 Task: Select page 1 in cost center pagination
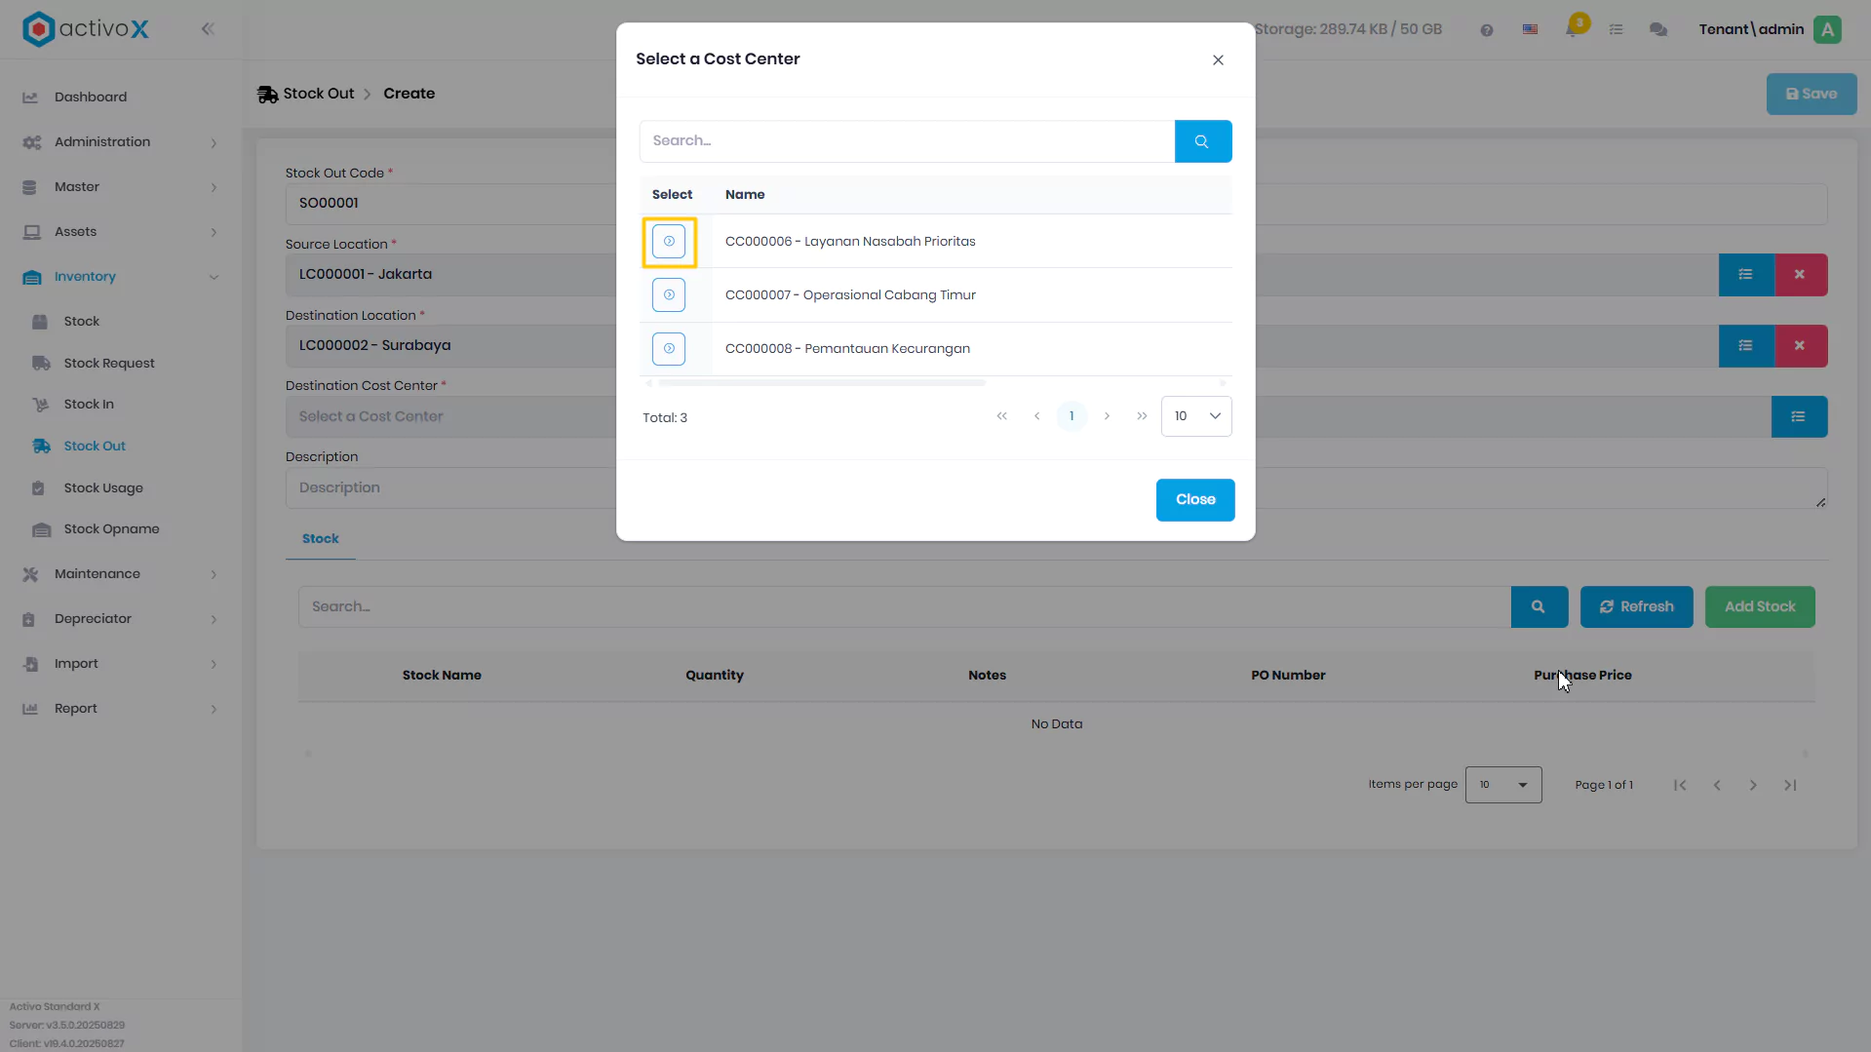[x=1072, y=416]
